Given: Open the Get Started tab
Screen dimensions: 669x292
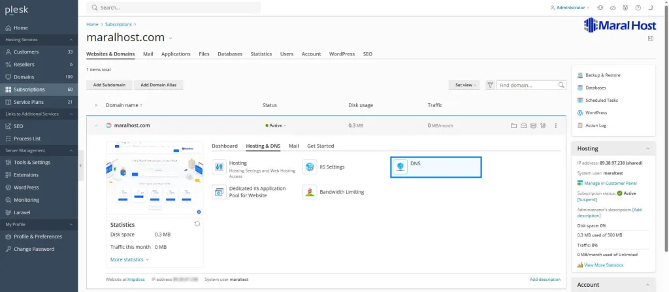Looking at the screenshot, I should click(x=320, y=146).
